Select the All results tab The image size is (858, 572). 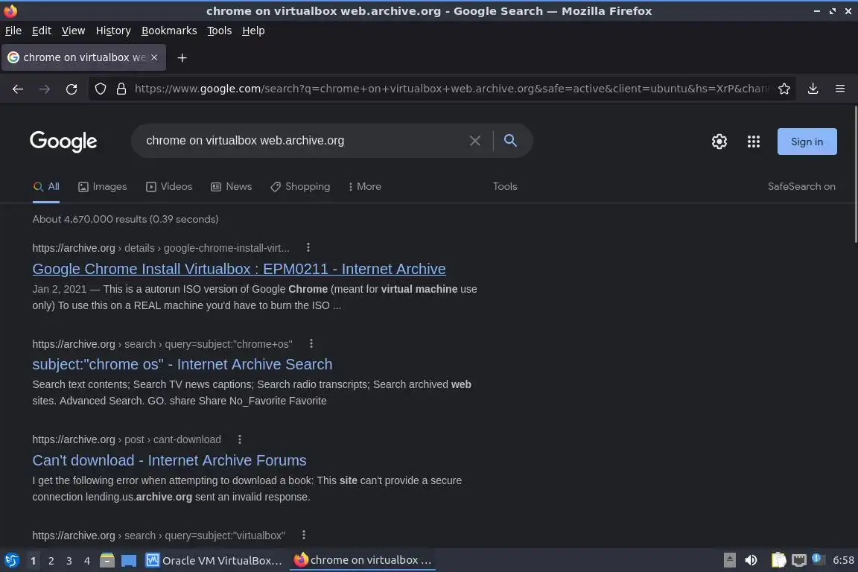[46, 187]
